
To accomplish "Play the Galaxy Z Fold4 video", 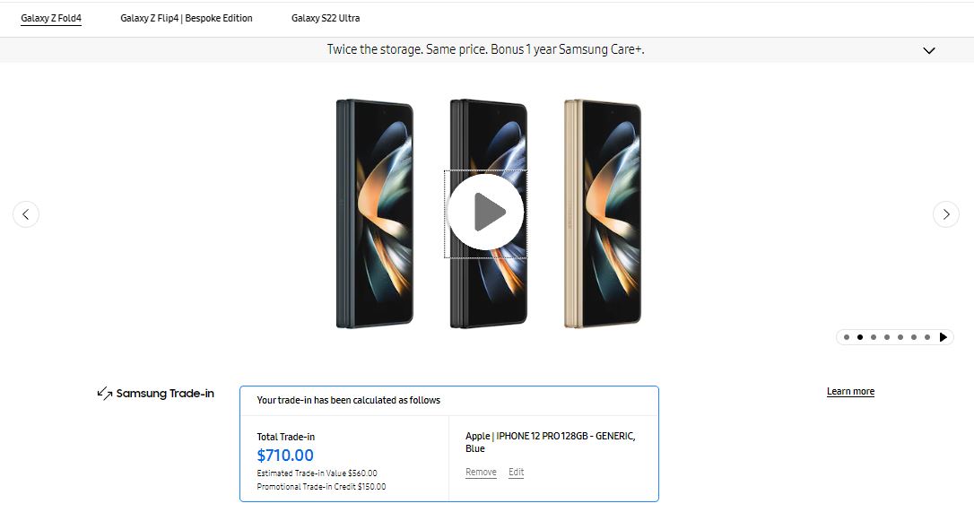I will click(x=485, y=213).
